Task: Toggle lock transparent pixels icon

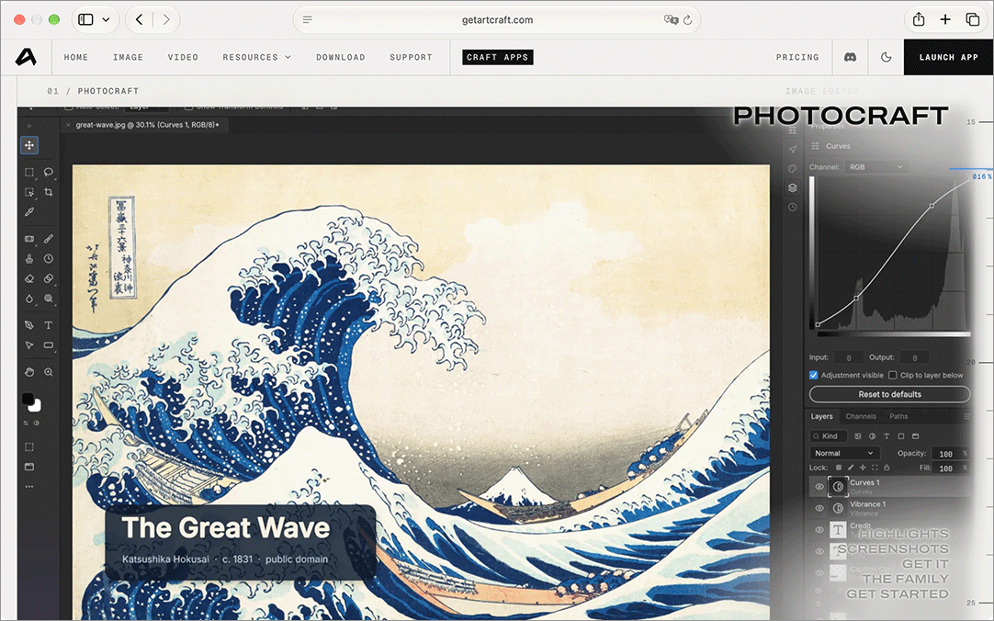Action: pos(838,468)
